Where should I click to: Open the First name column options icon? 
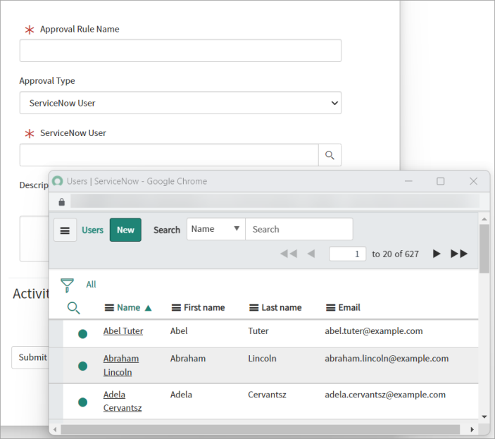click(176, 308)
